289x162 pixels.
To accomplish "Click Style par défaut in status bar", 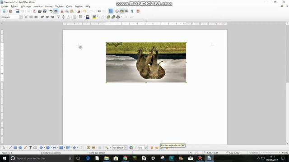I will click(98, 153).
